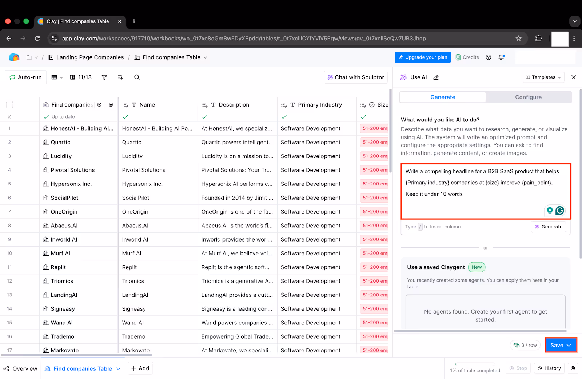Screen dimensions: 582x379
Task: Click the edit pencil next to Use AI
Action: (436, 77)
